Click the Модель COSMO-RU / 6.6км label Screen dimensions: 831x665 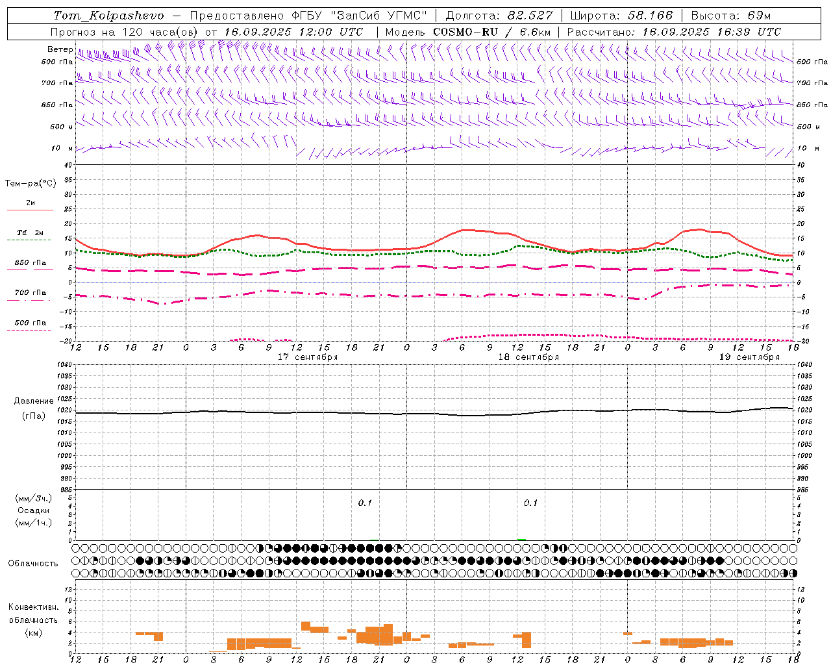pyautogui.click(x=468, y=32)
